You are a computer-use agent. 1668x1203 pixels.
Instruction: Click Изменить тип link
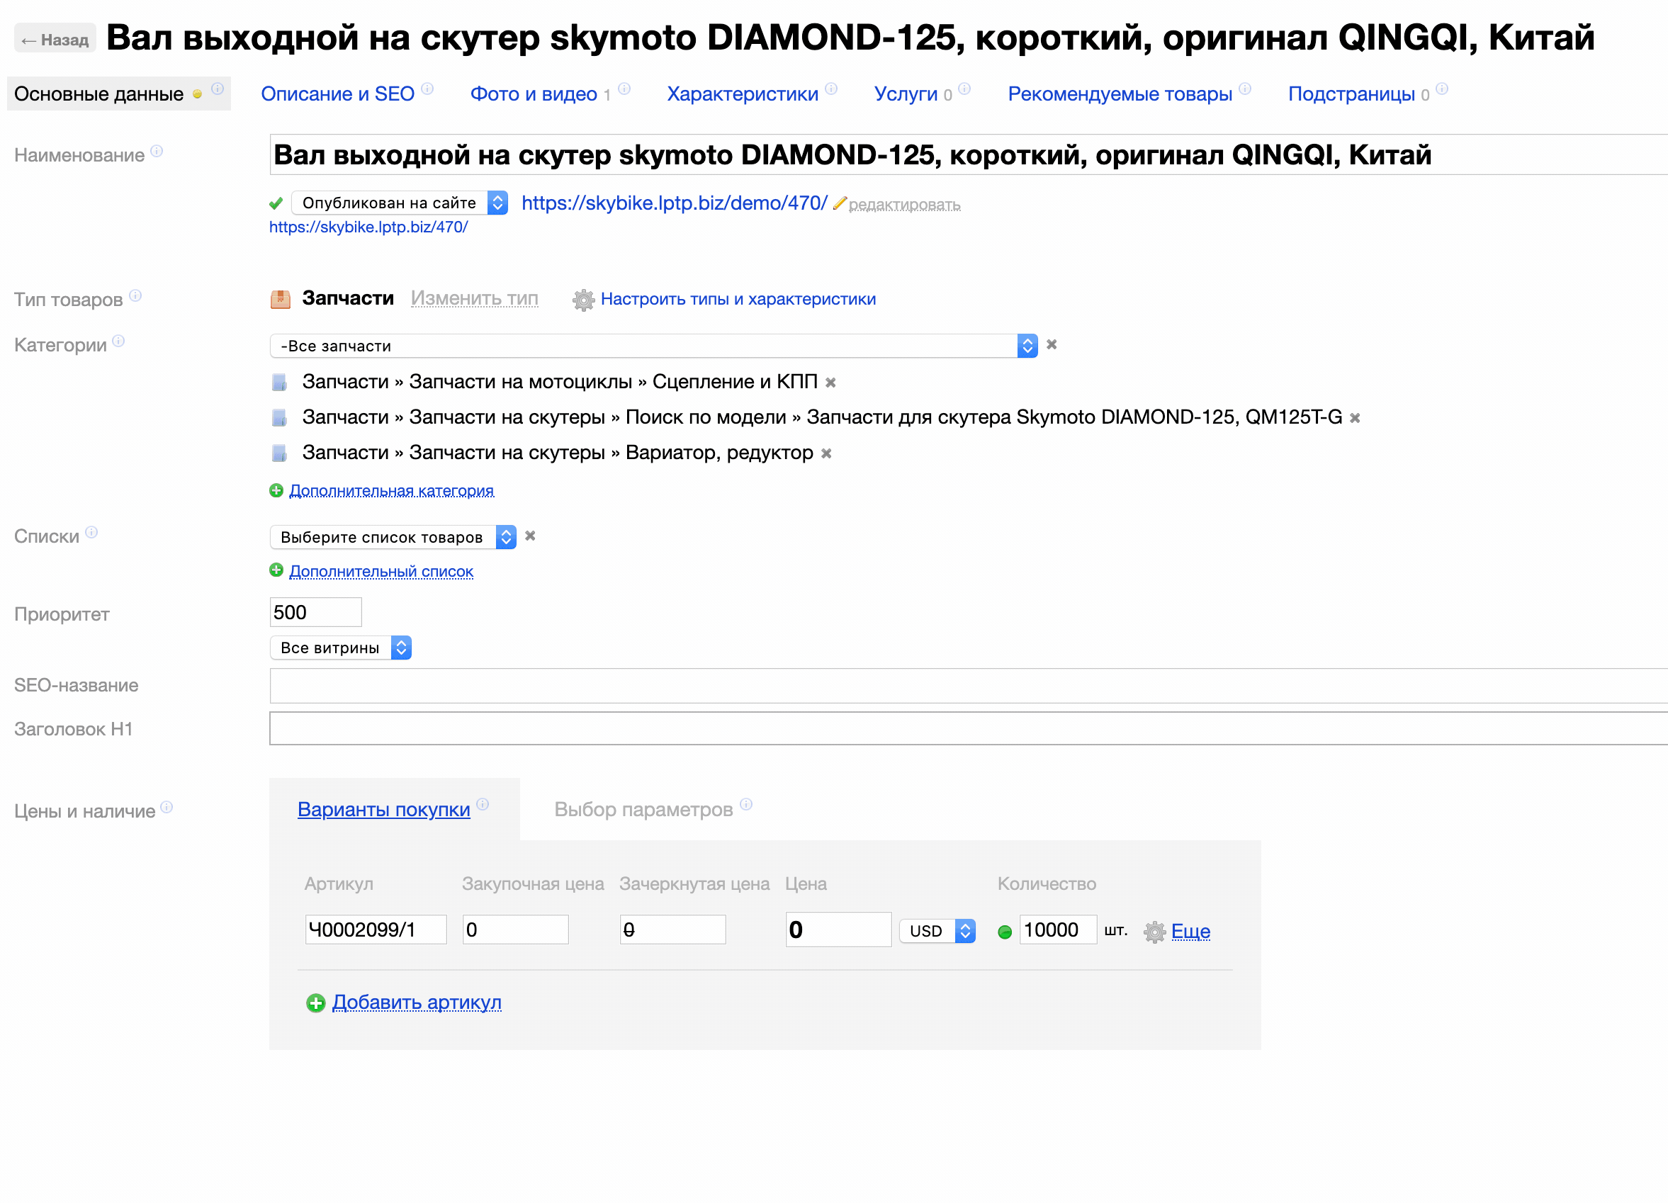tap(474, 298)
